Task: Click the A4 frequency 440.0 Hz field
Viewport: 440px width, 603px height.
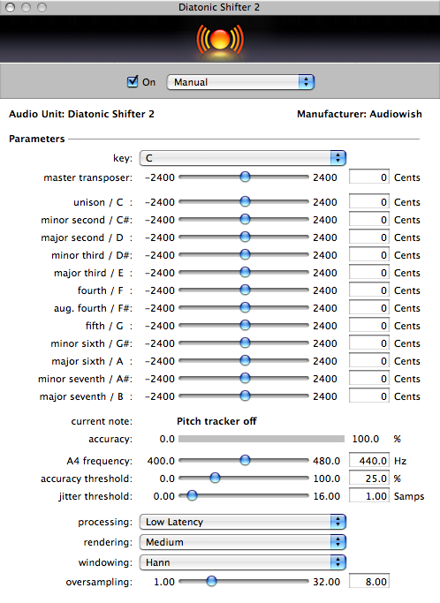Action: click(x=369, y=461)
